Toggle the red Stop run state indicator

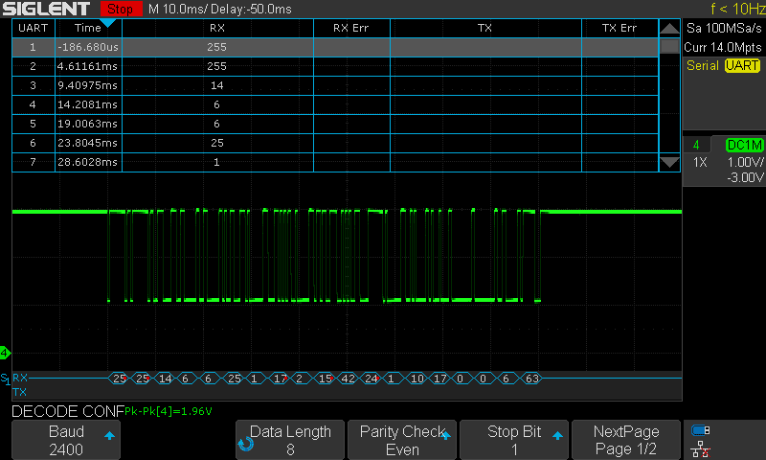(120, 9)
